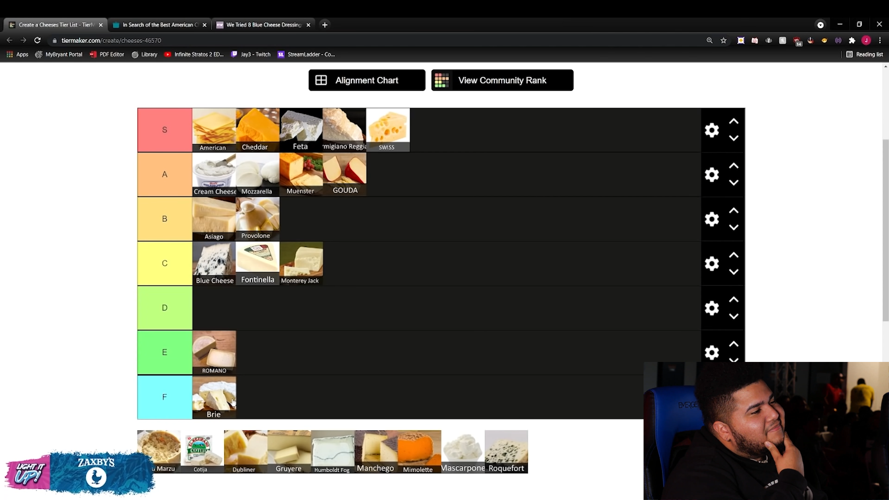
Task: Open the Reading list
Action: tap(864, 54)
